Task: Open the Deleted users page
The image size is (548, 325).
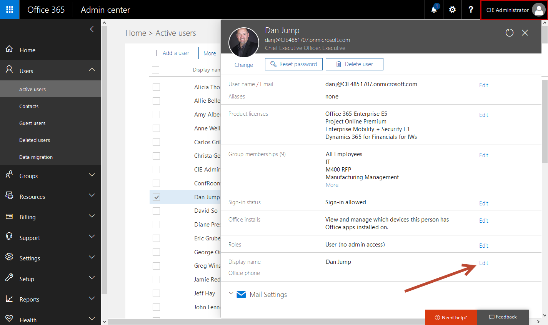Action: pos(35,140)
